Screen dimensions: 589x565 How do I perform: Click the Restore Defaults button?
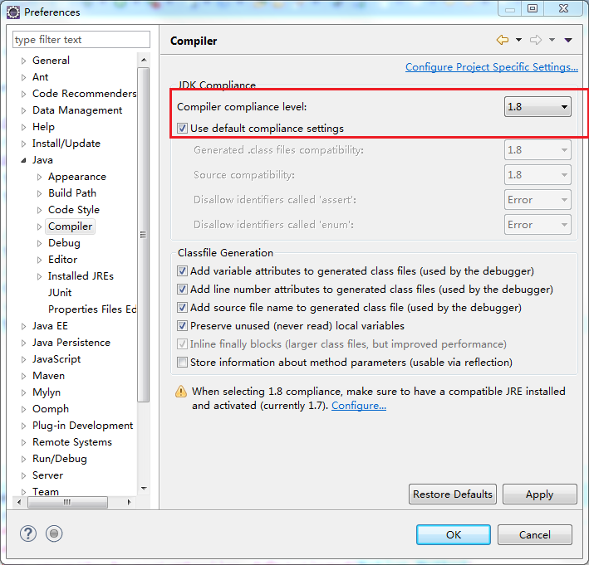(452, 494)
